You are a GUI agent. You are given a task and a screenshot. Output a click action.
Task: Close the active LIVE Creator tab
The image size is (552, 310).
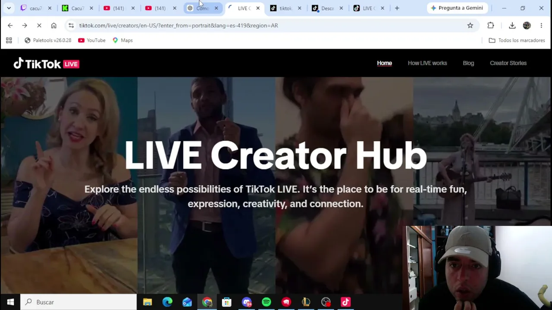pyautogui.click(x=258, y=8)
